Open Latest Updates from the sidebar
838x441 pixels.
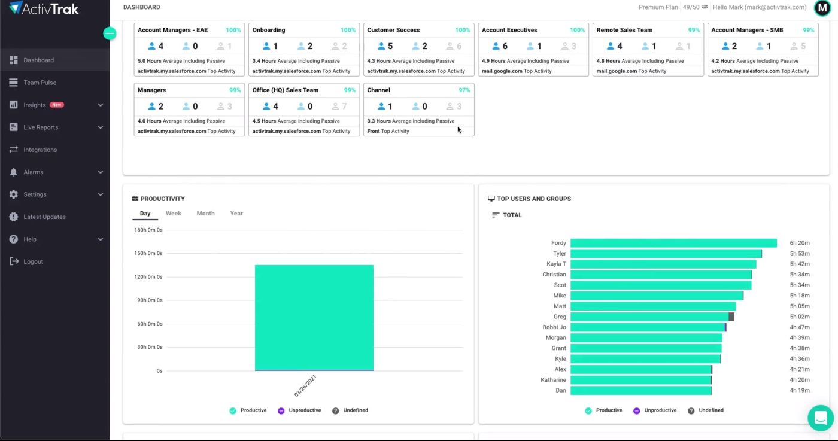[x=44, y=217]
